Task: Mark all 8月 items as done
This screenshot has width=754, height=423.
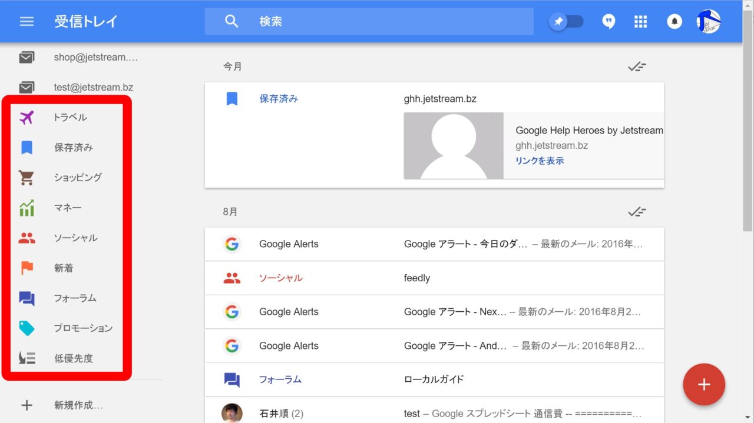Action: [x=636, y=212]
